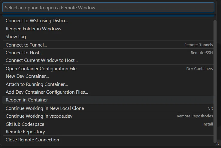Screen dimensions: 221x148
Task: Select Connect Current Window to Host...
Action: tap(108, 60)
